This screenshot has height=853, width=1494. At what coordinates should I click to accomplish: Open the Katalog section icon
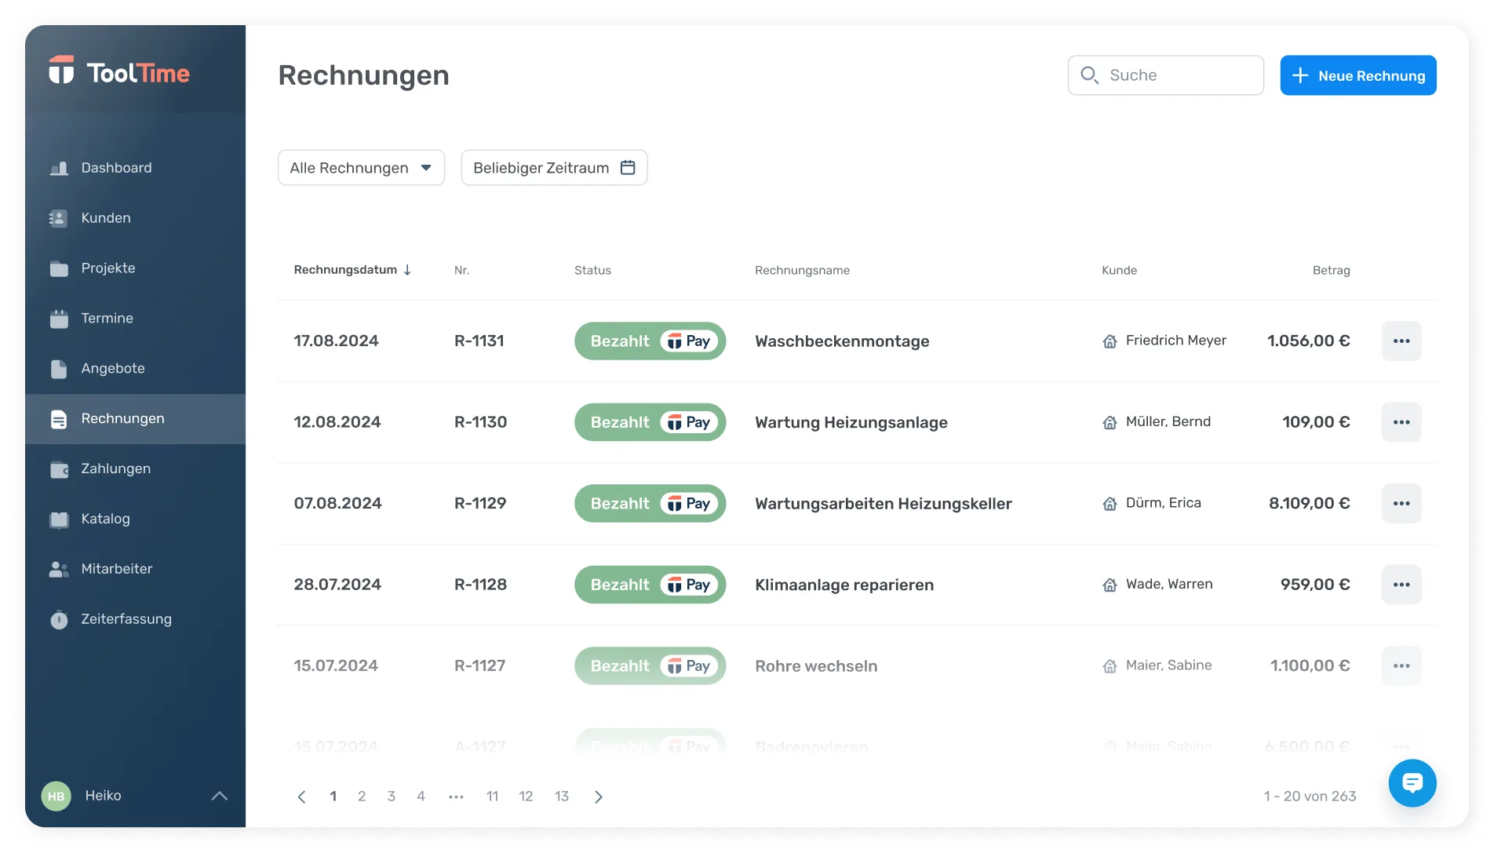(x=59, y=519)
